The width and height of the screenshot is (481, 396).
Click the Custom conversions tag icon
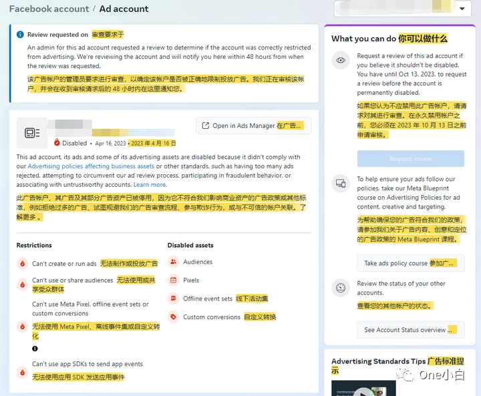(x=173, y=317)
